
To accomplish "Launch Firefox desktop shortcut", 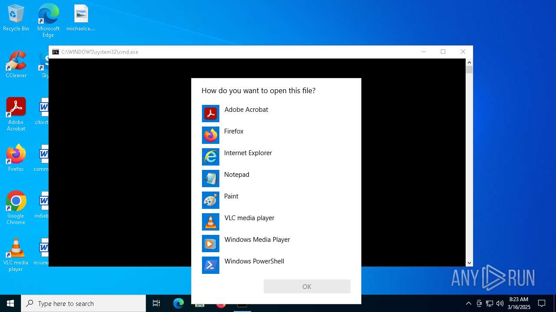I will [16, 158].
